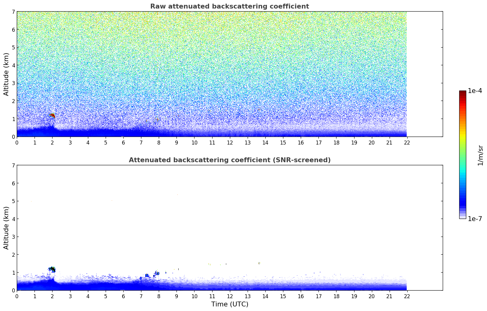487x311 pixels.
Task: Click time tick "22" on the SNR-screened plot
Action: [407, 296]
